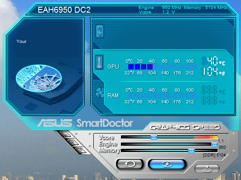Click the [DDR] 5104 memory value
Viewport: 241px width, 180px height.
[214, 155]
